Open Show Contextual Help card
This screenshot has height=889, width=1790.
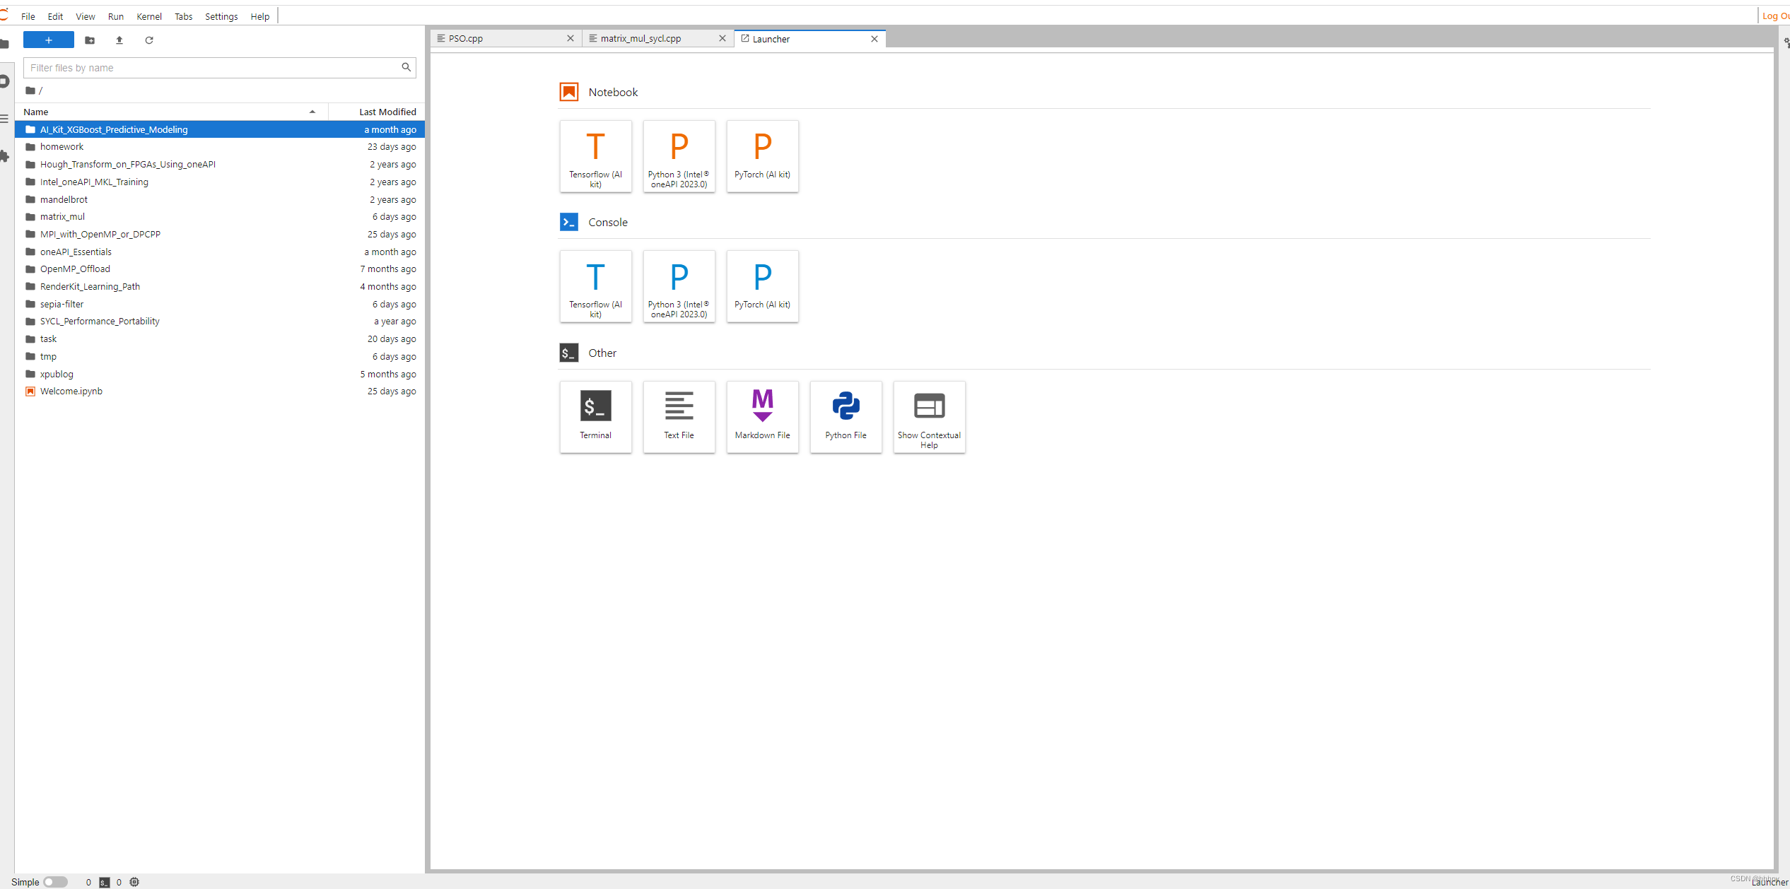[x=929, y=416]
